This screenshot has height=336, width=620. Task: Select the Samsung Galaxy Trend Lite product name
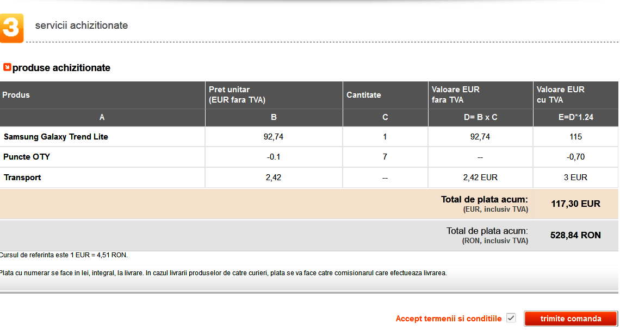pos(56,137)
